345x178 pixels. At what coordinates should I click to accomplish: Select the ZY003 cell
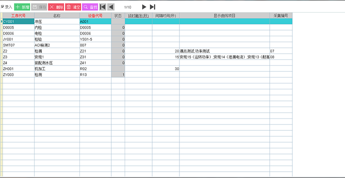(19, 75)
